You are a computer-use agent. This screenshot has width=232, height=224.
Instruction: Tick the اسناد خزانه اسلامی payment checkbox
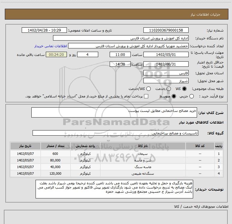[146, 97]
